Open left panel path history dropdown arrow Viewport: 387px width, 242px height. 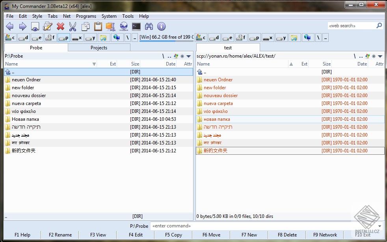(x=189, y=56)
